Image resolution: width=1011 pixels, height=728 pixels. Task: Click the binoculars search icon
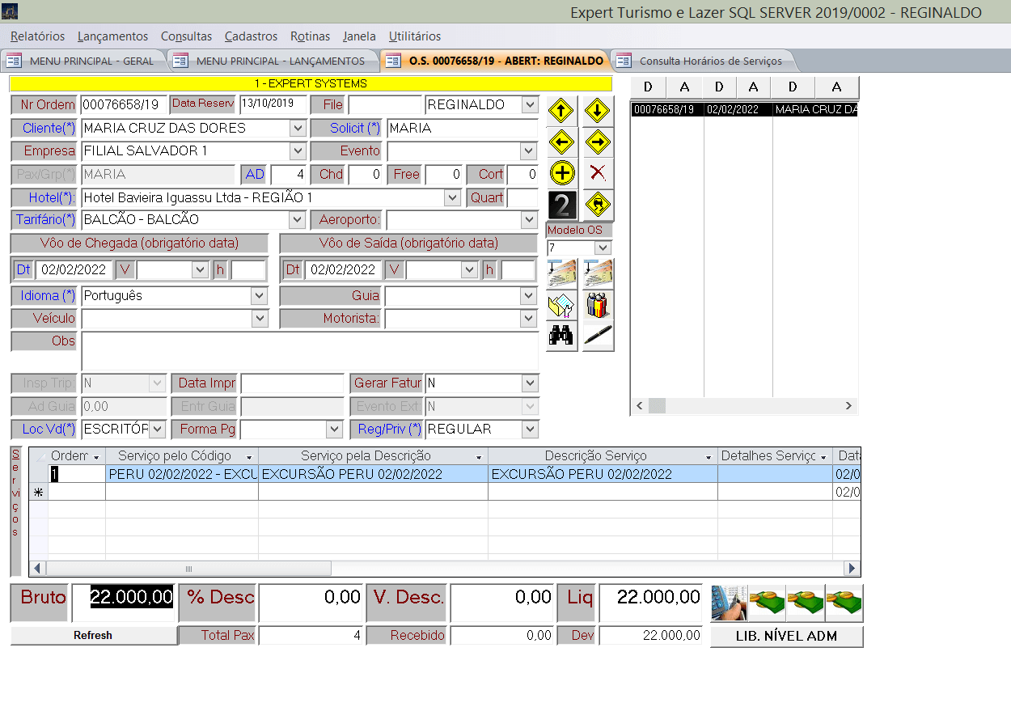pos(561,335)
